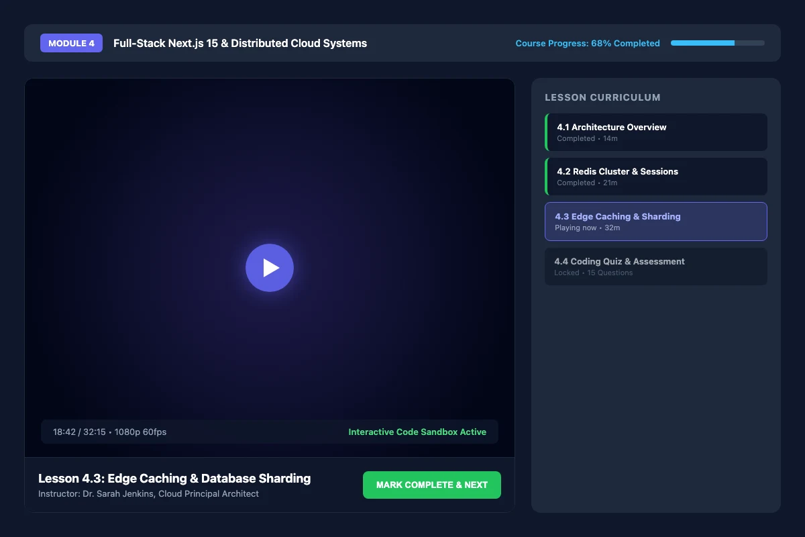Click the Mark Complete & Next button
This screenshot has height=537, width=805.
coord(432,485)
